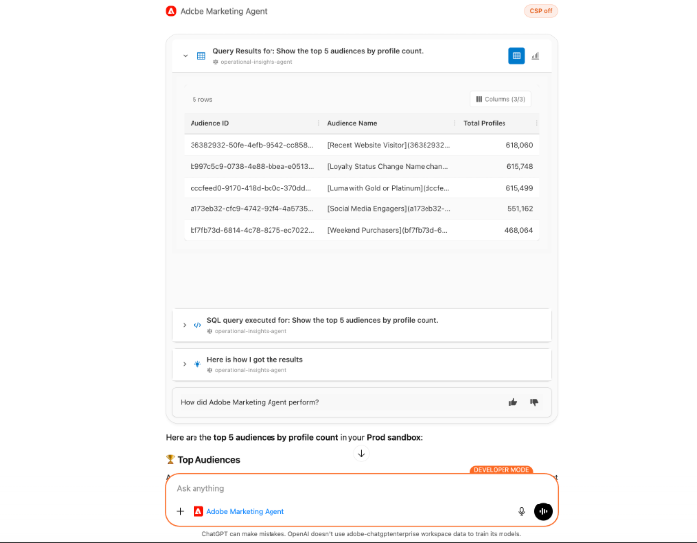Toggle the CSP off badge

click(540, 11)
